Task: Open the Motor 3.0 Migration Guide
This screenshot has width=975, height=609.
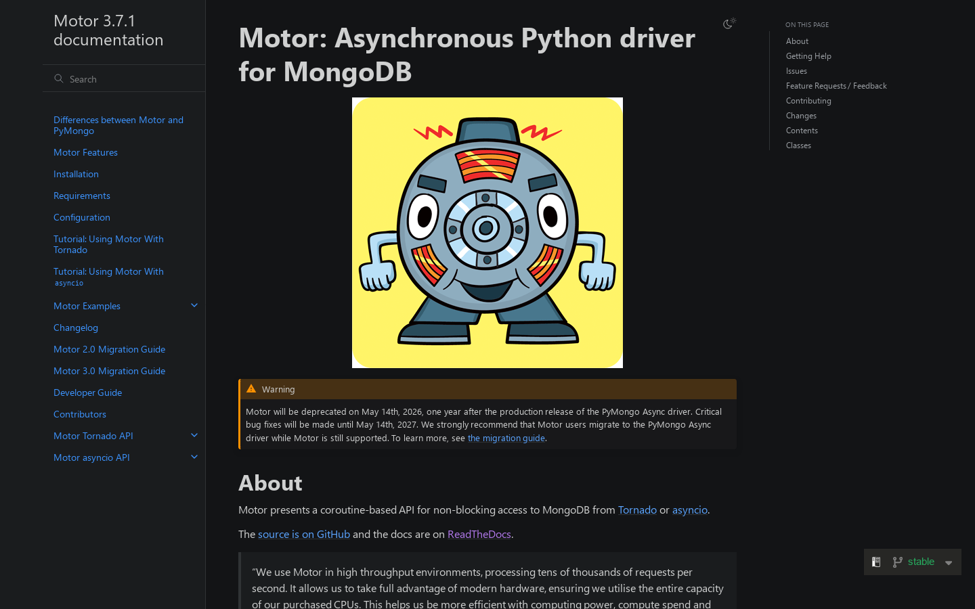Action: pyautogui.click(x=109, y=371)
